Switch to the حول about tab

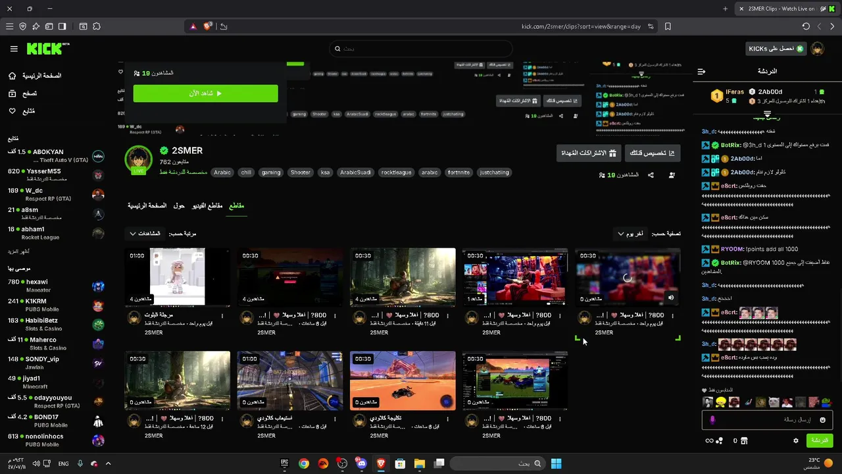point(179,206)
